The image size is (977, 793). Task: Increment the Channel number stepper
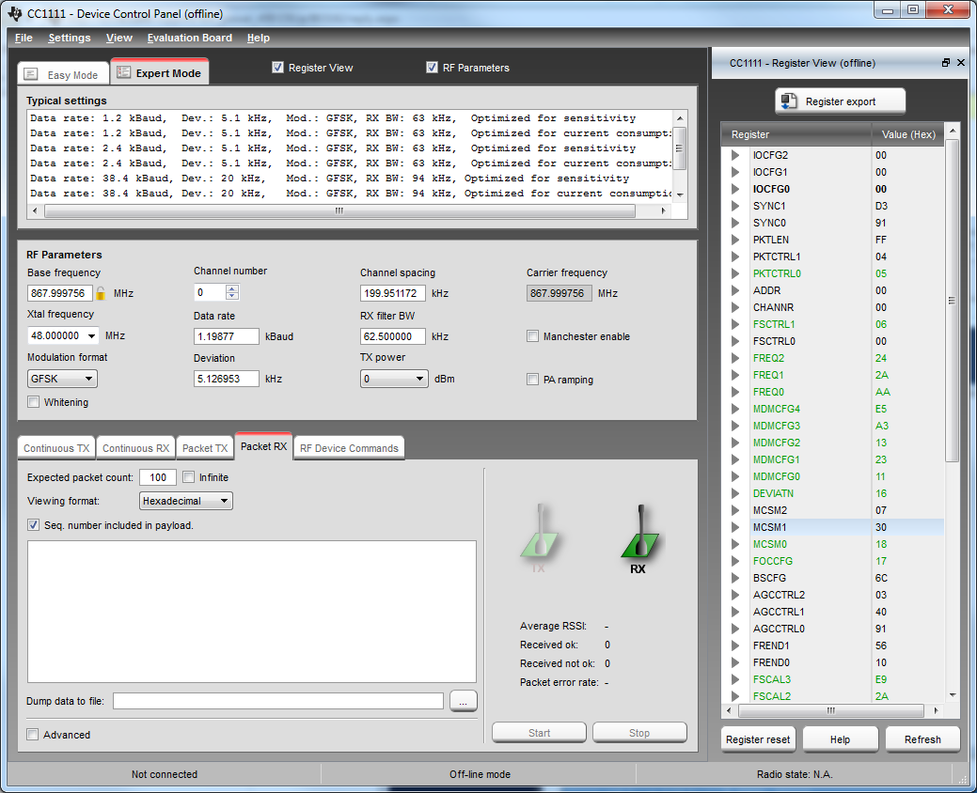[x=232, y=288]
